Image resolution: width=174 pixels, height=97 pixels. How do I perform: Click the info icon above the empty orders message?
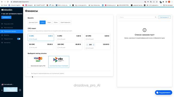(x=144, y=30)
